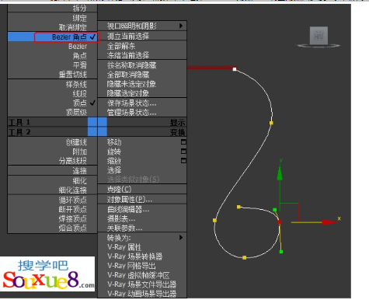The width and height of the screenshot is (369, 300).
Task: Select the 移动 transform
Action: click(x=114, y=142)
